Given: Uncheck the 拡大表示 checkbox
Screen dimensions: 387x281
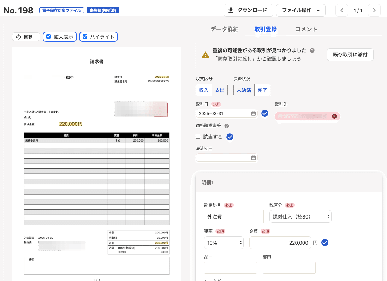Looking at the screenshot, I should [48, 37].
